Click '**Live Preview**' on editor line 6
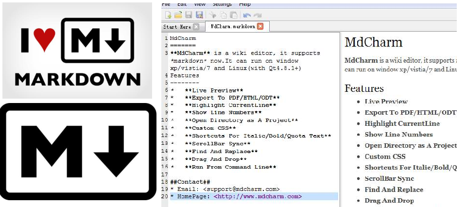This screenshot has width=466, height=207. point(214,90)
